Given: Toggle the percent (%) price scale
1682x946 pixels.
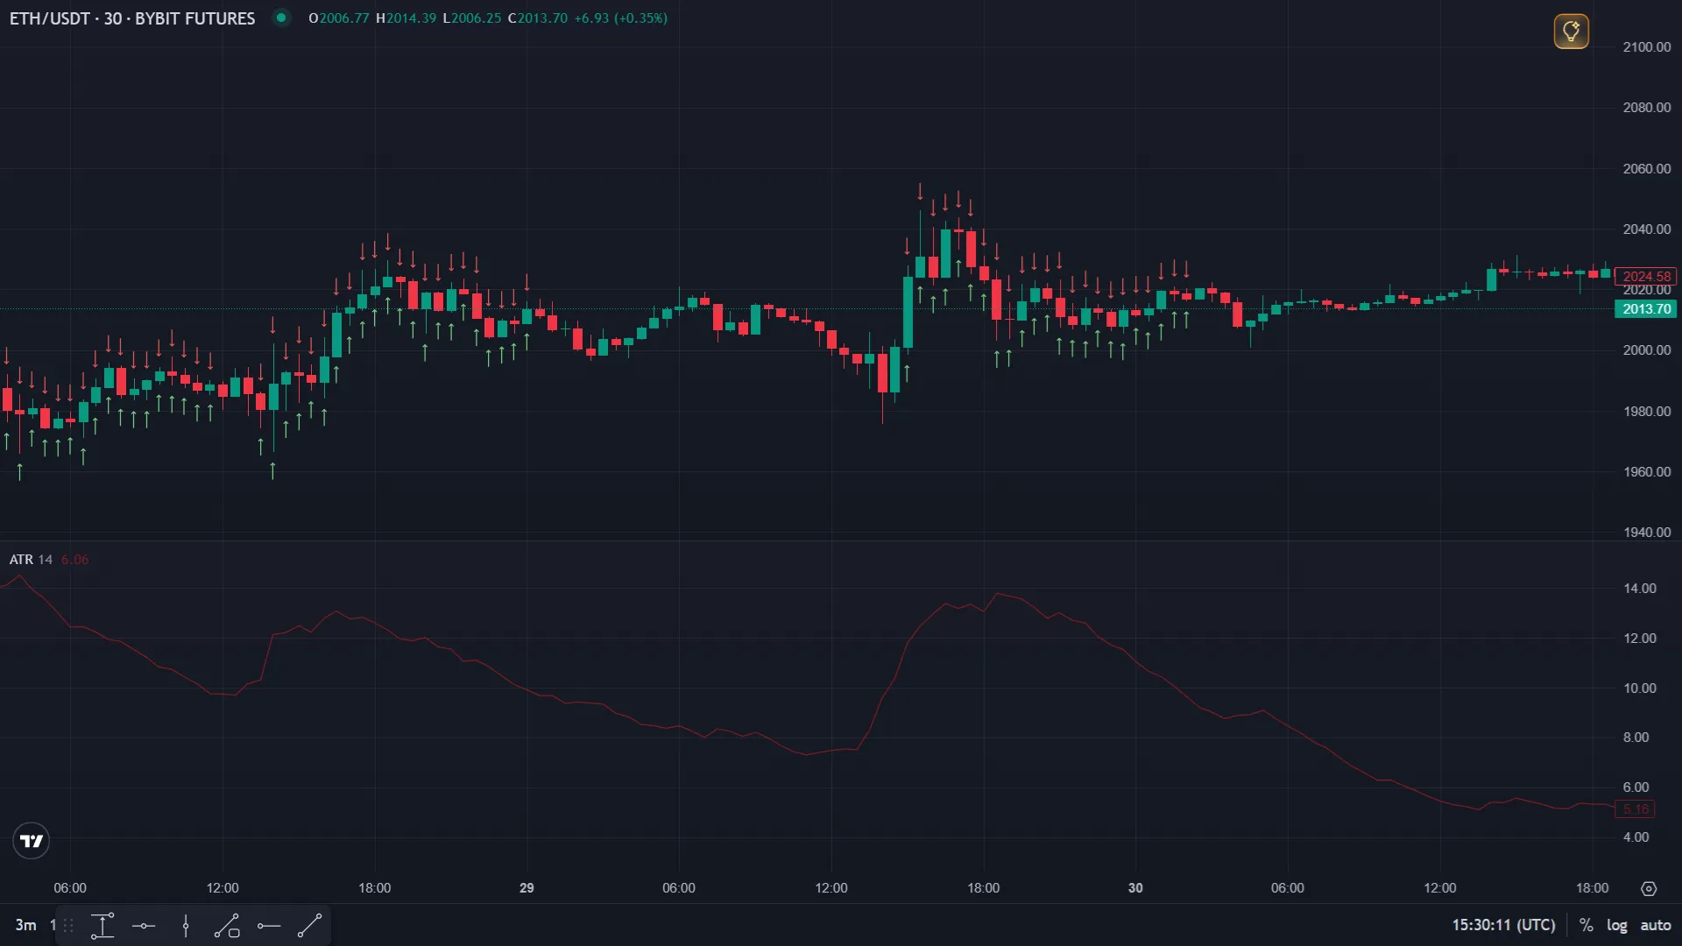Looking at the screenshot, I should point(1586,925).
